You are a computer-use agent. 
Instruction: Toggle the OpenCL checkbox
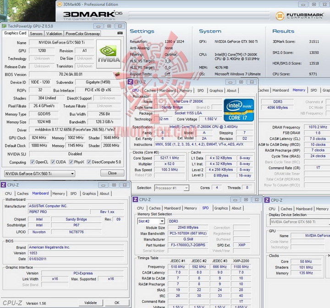tap(32, 162)
